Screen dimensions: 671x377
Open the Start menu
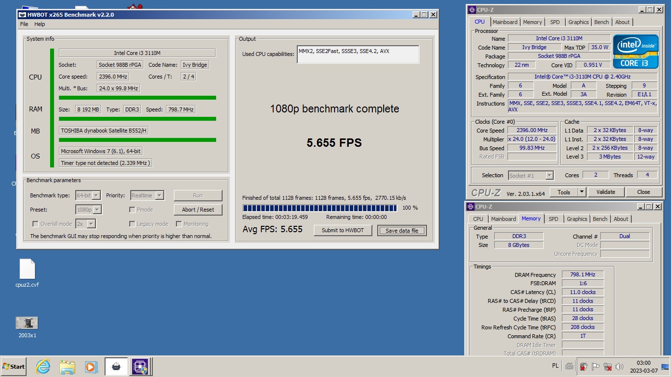14,367
